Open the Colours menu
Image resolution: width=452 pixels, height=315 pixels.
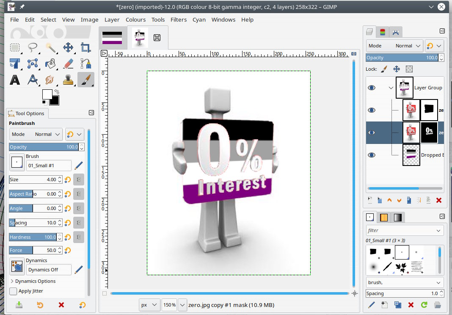click(135, 19)
